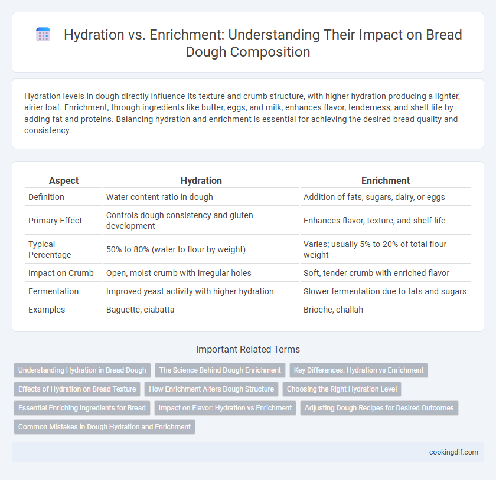This screenshot has width=496, height=480.
Task: Open The Science Behind Dough Enrichment tag
Action: pyautogui.click(x=220, y=370)
